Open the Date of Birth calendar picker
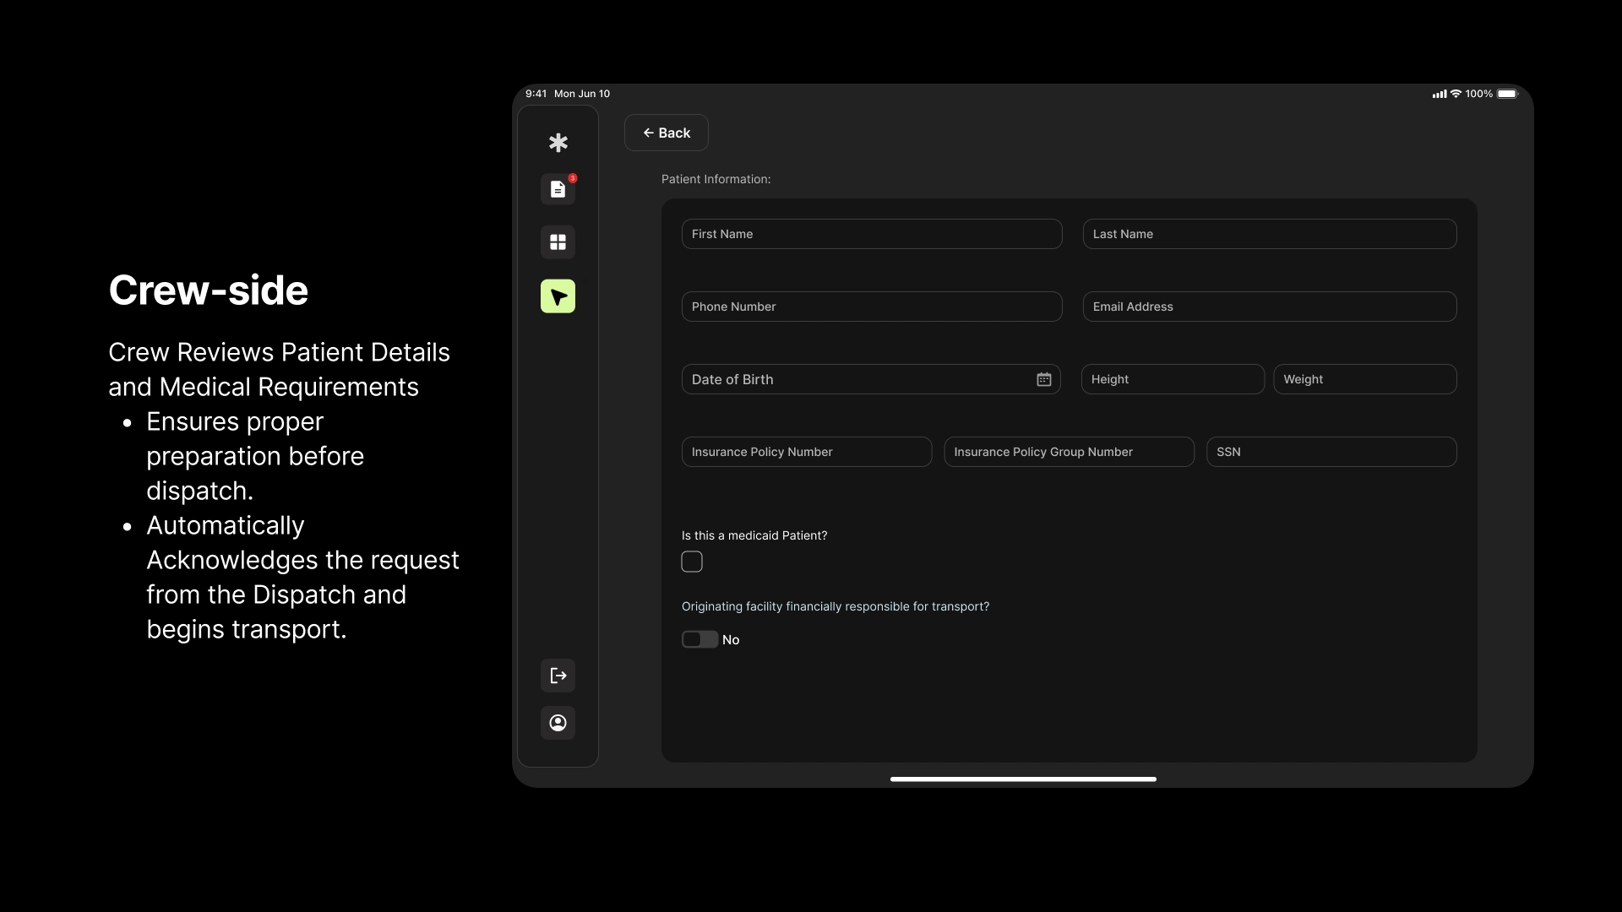This screenshot has height=912, width=1622. click(1044, 379)
